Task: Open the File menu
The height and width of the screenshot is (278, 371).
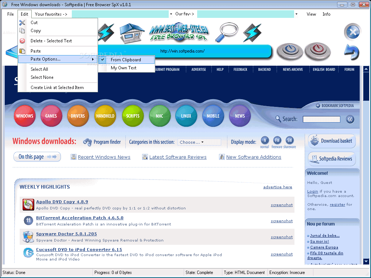Action: click(x=11, y=14)
